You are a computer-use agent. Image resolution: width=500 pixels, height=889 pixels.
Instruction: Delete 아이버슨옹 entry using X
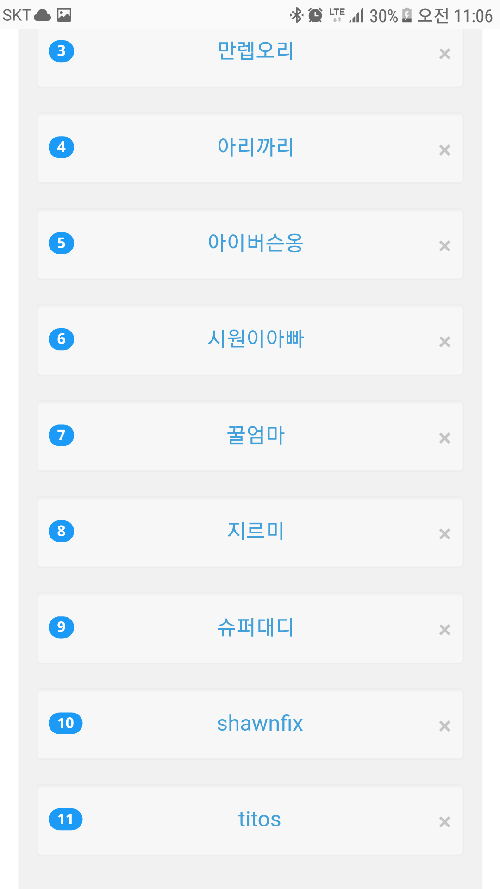(444, 246)
